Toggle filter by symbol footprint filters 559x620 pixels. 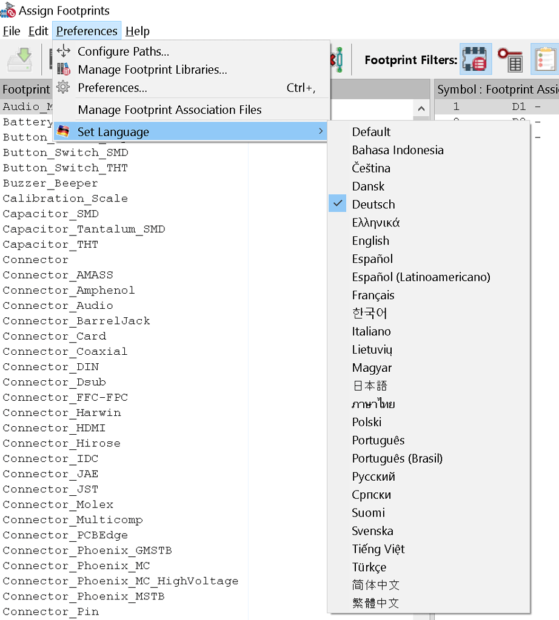pyautogui.click(x=475, y=59)
